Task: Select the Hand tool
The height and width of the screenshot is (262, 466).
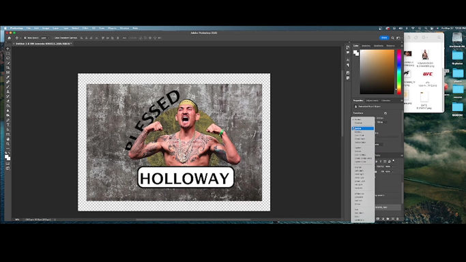Action: [8, 139]
